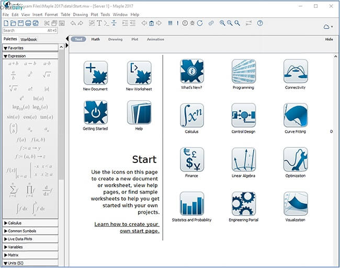This screenshot has height=268, width=340.
Task: Follow 'Learn how to create your own start page' link
Action: click(127, 228)
